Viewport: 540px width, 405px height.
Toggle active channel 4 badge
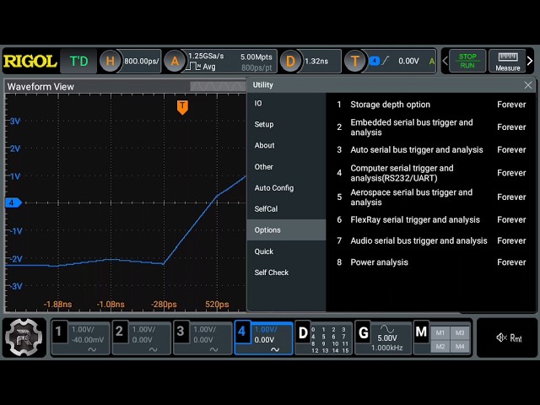coord(243,332)
